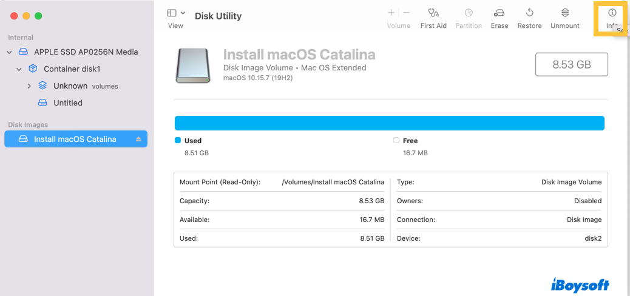Collapse the APPLE SSD AP0256N Media disk
Image resolution: width=630 pixels, height=296 pixels.
10,52
